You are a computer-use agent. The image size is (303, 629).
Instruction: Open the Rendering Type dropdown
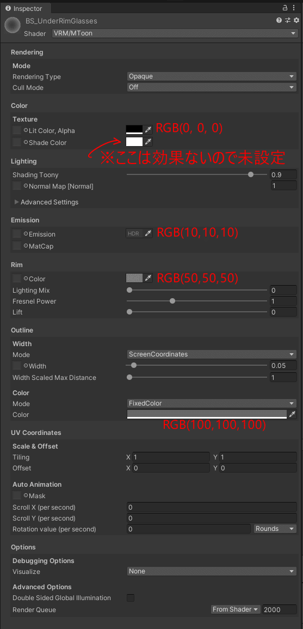click(212, 76)
